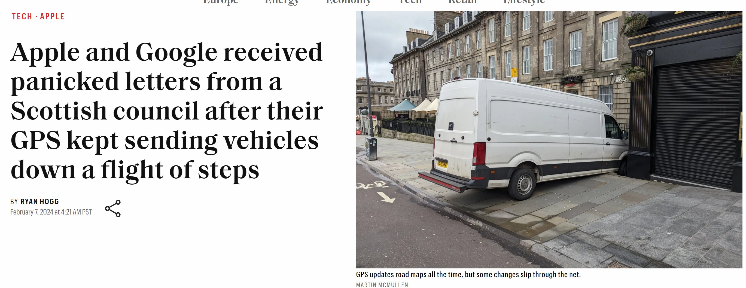Screen dimensions: 746x288
Task: Open the Lifestyle navigation section
Action: click(524, 2)
